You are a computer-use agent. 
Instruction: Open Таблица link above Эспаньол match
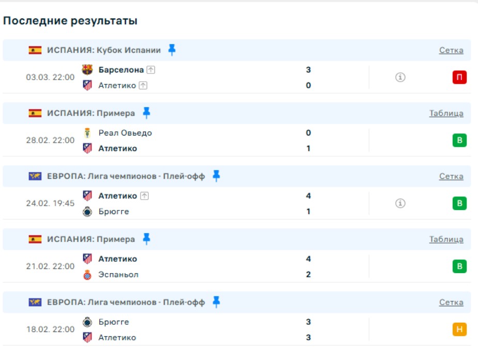(446, 239)
